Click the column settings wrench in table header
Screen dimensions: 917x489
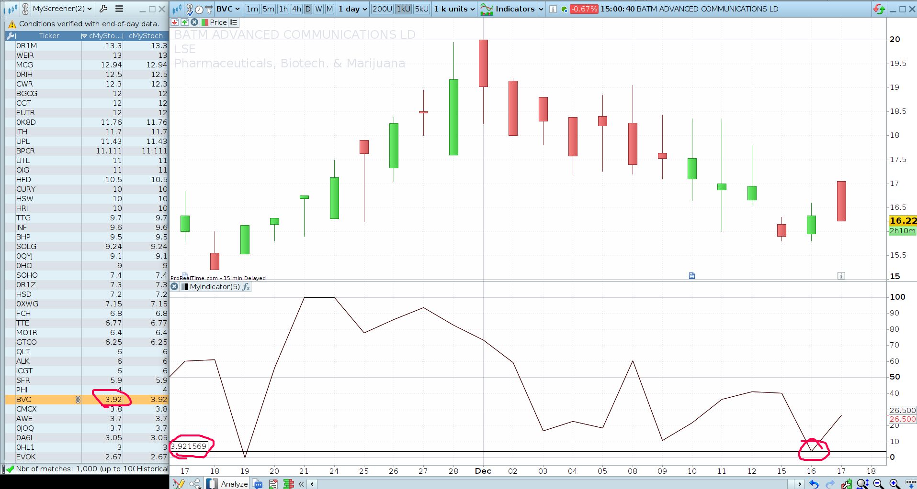11,36
